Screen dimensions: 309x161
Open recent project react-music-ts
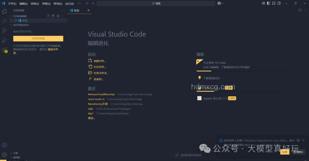point(96,99)
